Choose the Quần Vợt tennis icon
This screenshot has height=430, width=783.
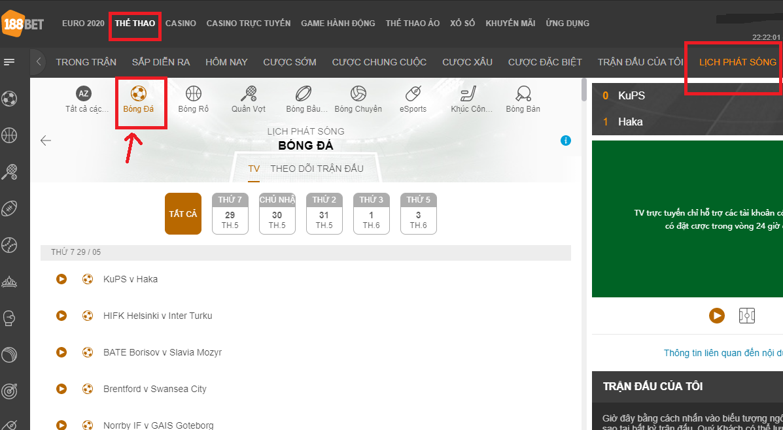[x=248, y=93]
